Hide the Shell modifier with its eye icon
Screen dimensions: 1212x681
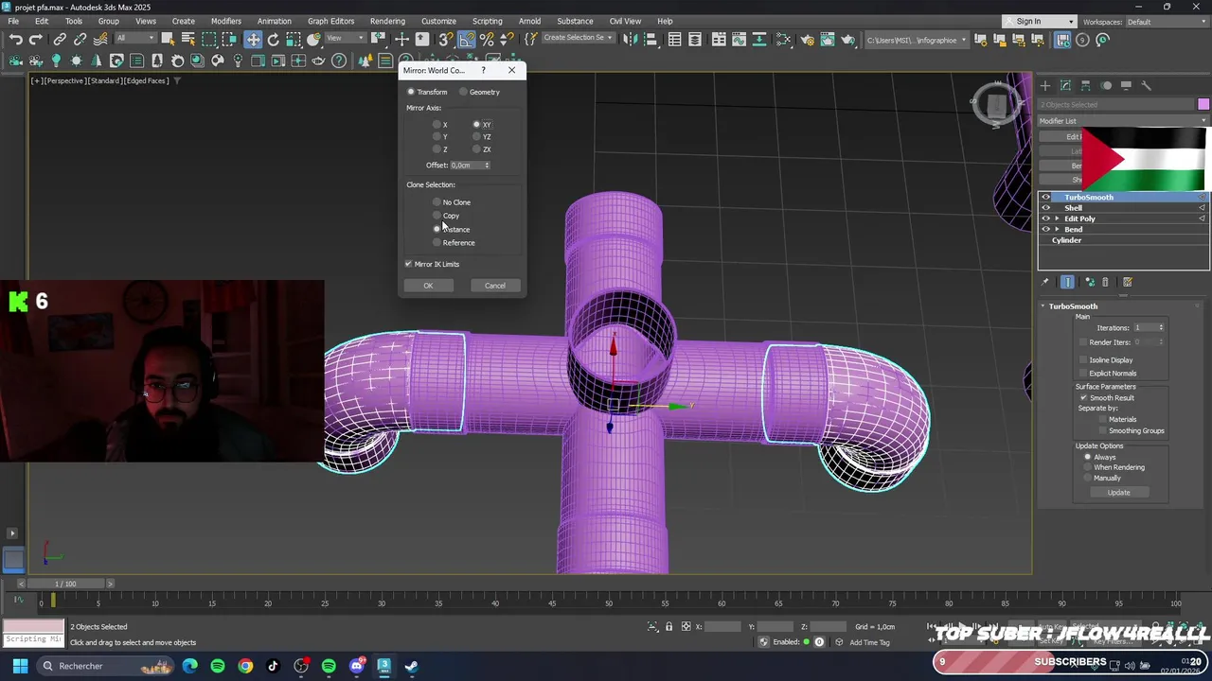[x=1045, y=208]
